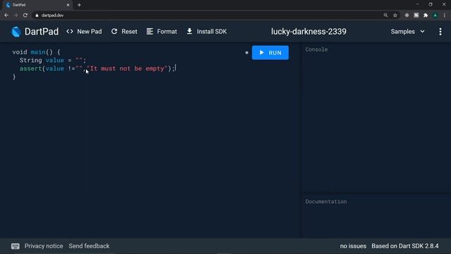Click the pad title lucky-darkness-2339
Screen dimensions: 451x254
pos(309,32)
